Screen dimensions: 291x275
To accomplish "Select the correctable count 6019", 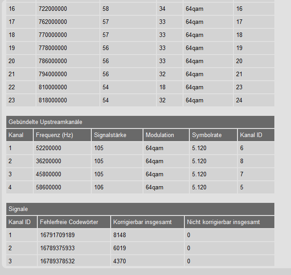I will (x=119, y=248).
